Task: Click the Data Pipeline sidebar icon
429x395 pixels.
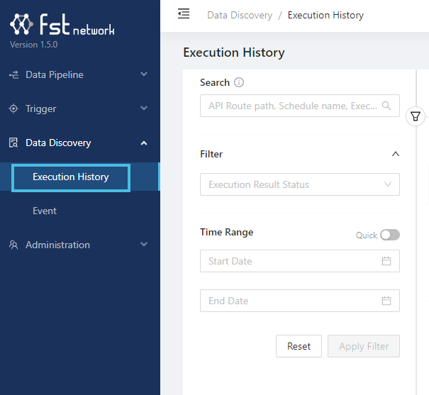Action: (x=13, y=74)
